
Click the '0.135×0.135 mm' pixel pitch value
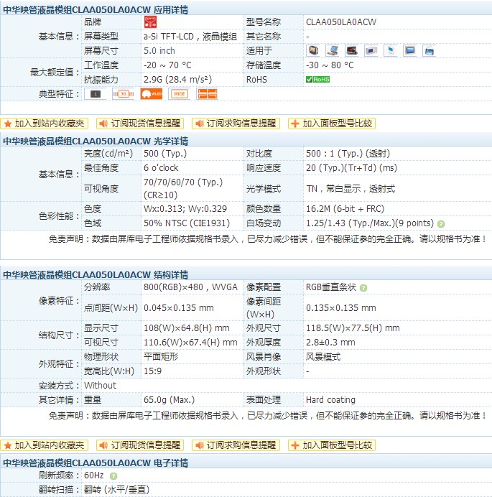click(x=340, y=308)
